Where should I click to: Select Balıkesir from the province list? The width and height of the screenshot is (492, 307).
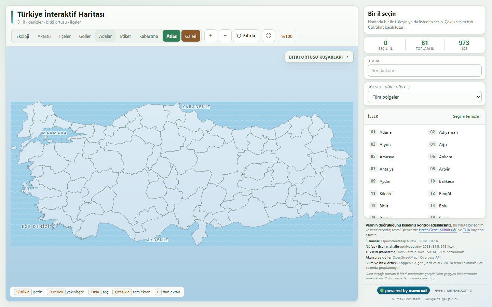[x=454, y=181]
